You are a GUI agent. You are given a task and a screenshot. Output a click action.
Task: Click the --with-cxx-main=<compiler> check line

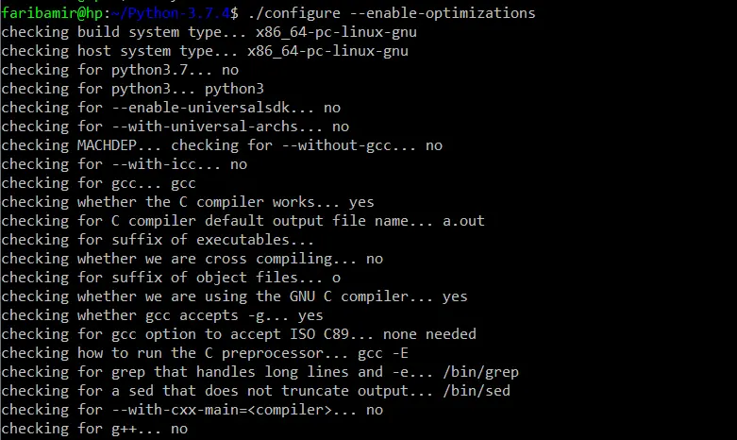tap(192, 410)
